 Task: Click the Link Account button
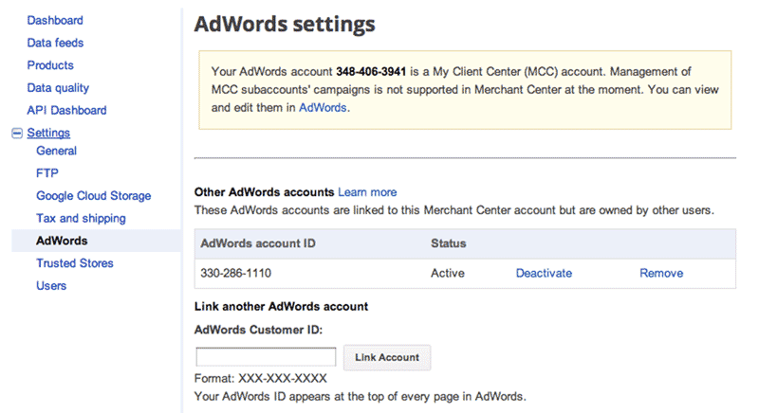[x=387, y=357]
